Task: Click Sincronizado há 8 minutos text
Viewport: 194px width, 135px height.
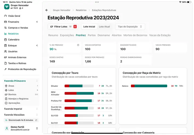Action: (21, 120)
